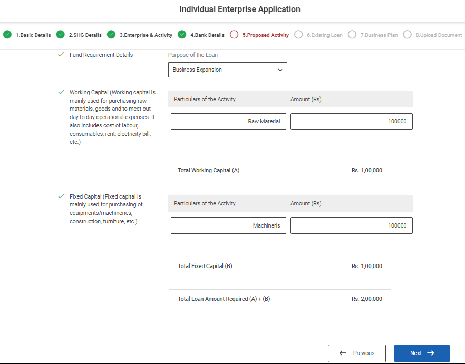Click the green check icon for Enterprise & Activity
This screenshot has height=364, width=465.
pyautogui.click(x=111, y=35)
